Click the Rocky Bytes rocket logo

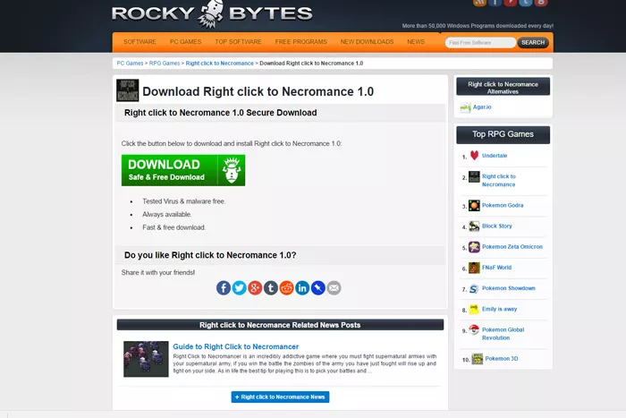click(212, 13)
